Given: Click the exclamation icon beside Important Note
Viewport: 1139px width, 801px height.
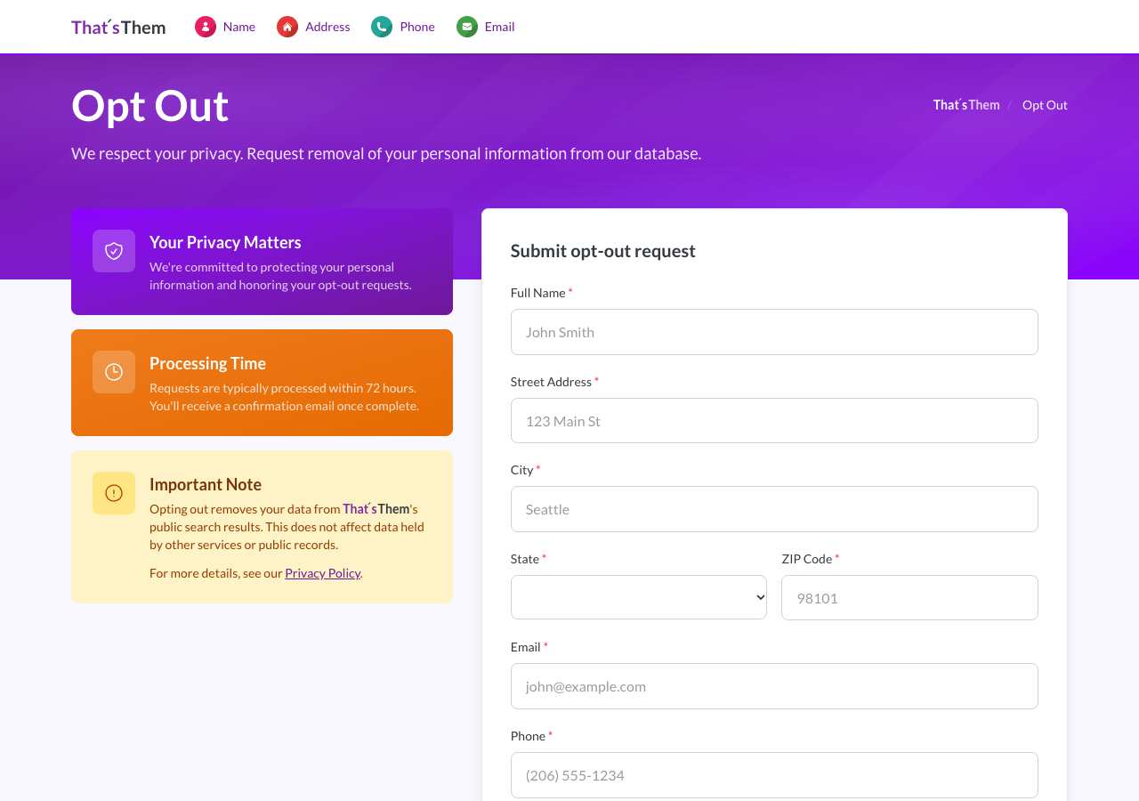Looking at the screenshot, I should coord(114,493).
